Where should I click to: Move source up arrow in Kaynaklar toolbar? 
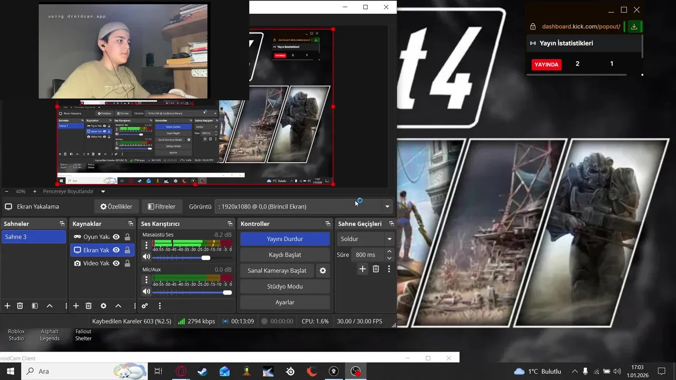point(118,306)
